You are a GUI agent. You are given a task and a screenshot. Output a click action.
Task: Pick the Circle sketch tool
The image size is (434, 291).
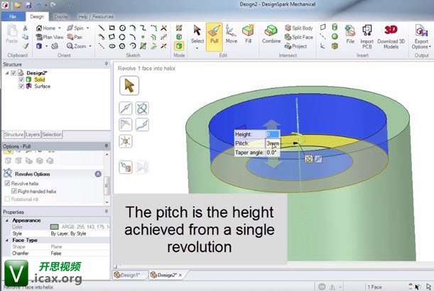122,28
